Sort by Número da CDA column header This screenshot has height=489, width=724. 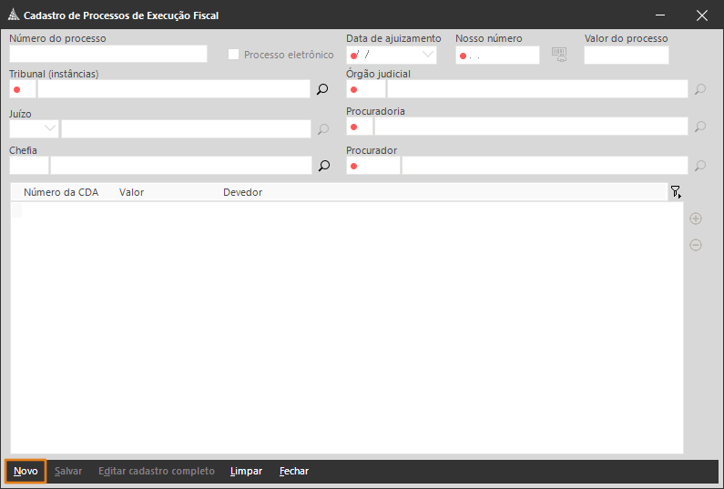tap(60, 192)
